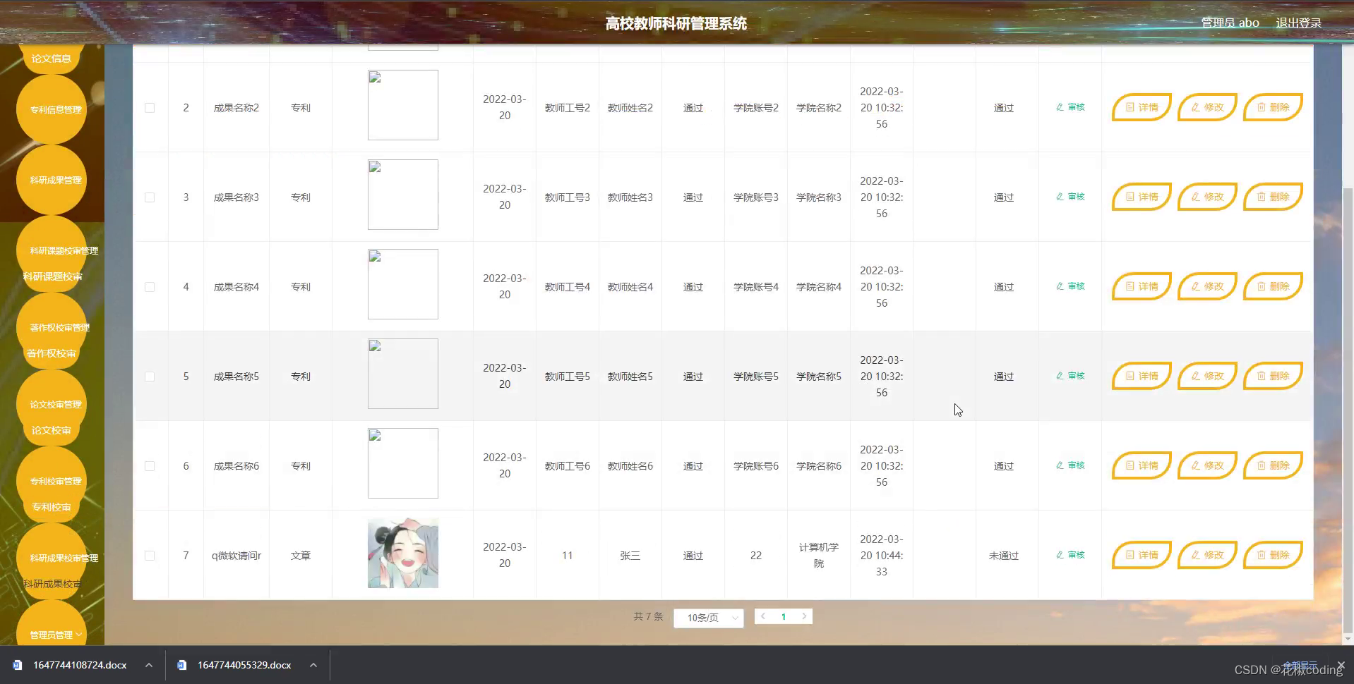Open 著作权校审管理 in the sidebar

[x=59, y=327]
